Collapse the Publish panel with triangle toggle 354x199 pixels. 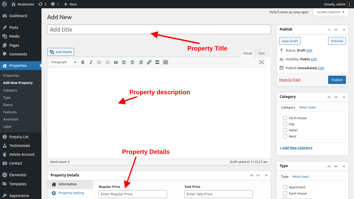[x=344, y=30]
